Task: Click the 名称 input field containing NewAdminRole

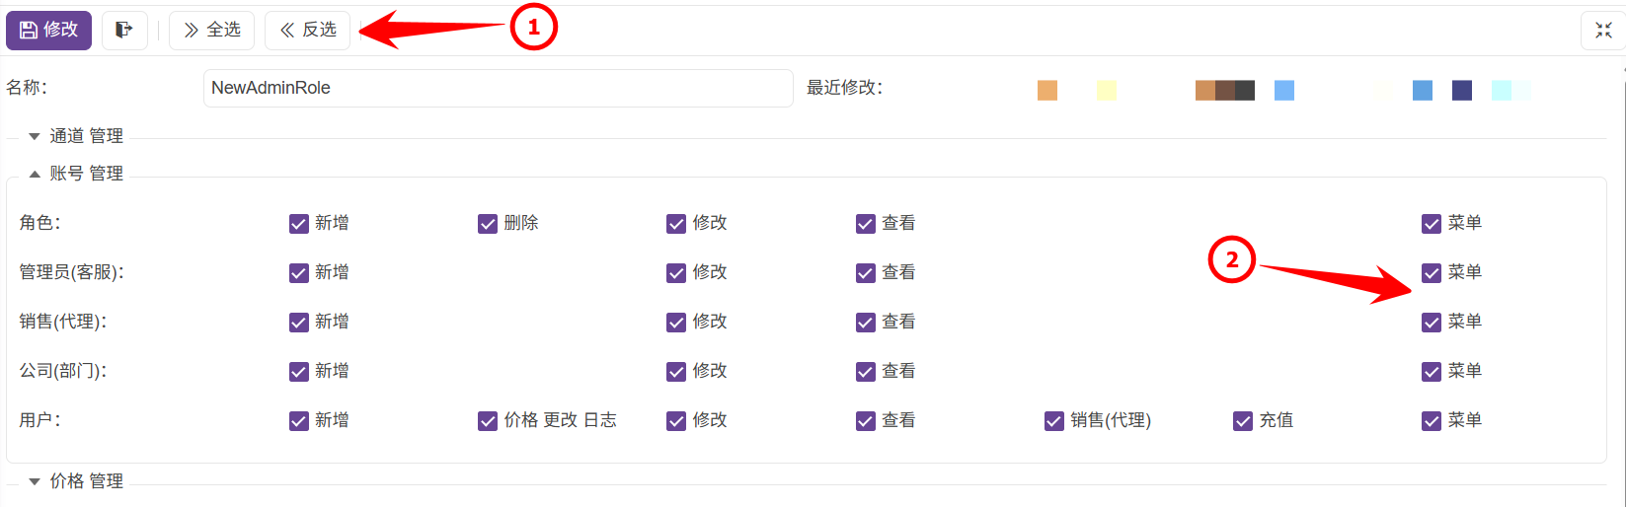Action: [x=498, y=88]
